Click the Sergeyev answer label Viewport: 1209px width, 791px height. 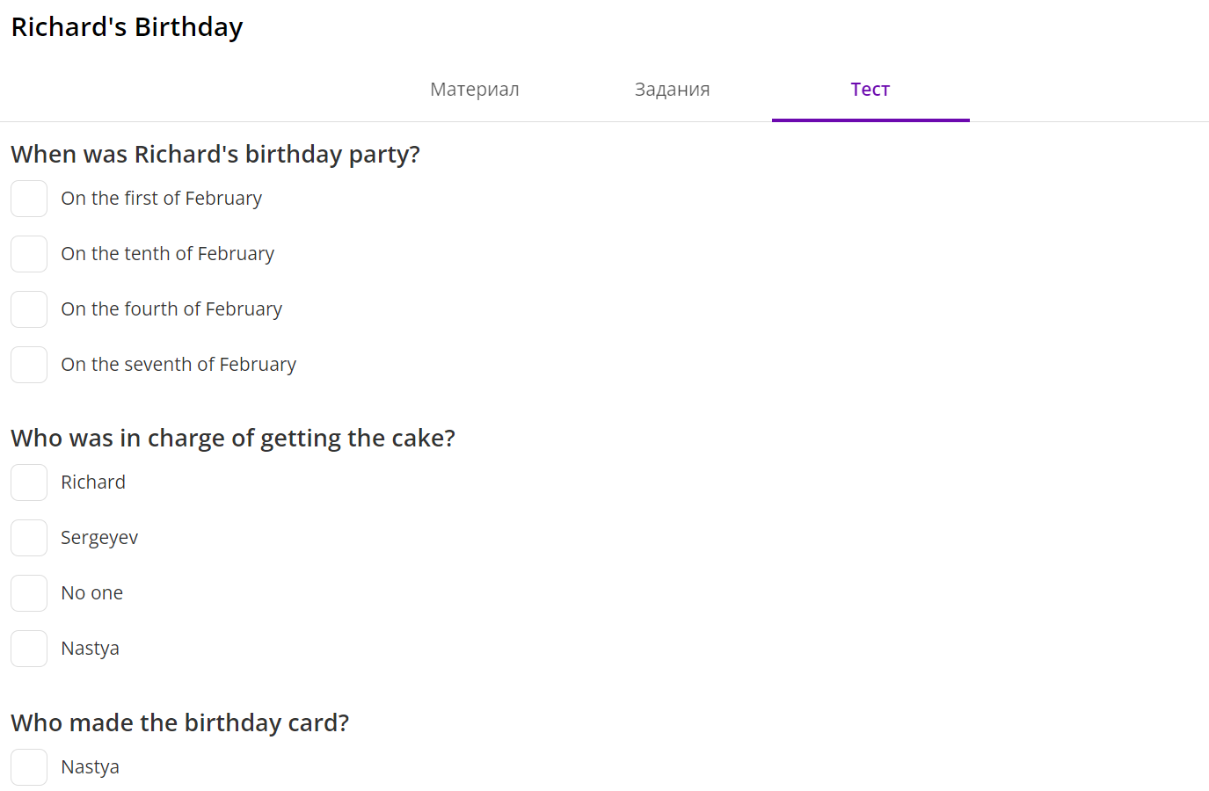click(x=99, y=538)
